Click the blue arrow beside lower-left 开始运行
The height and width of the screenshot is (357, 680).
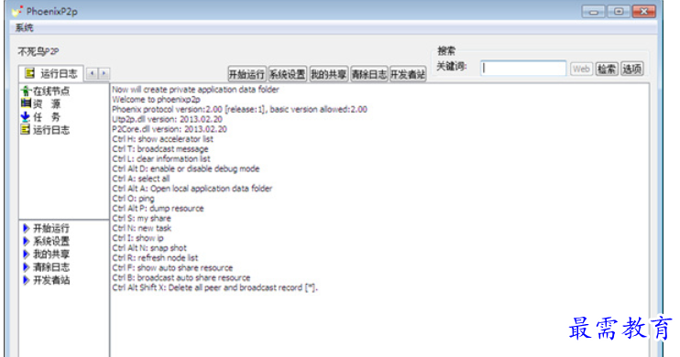point(26,228)
